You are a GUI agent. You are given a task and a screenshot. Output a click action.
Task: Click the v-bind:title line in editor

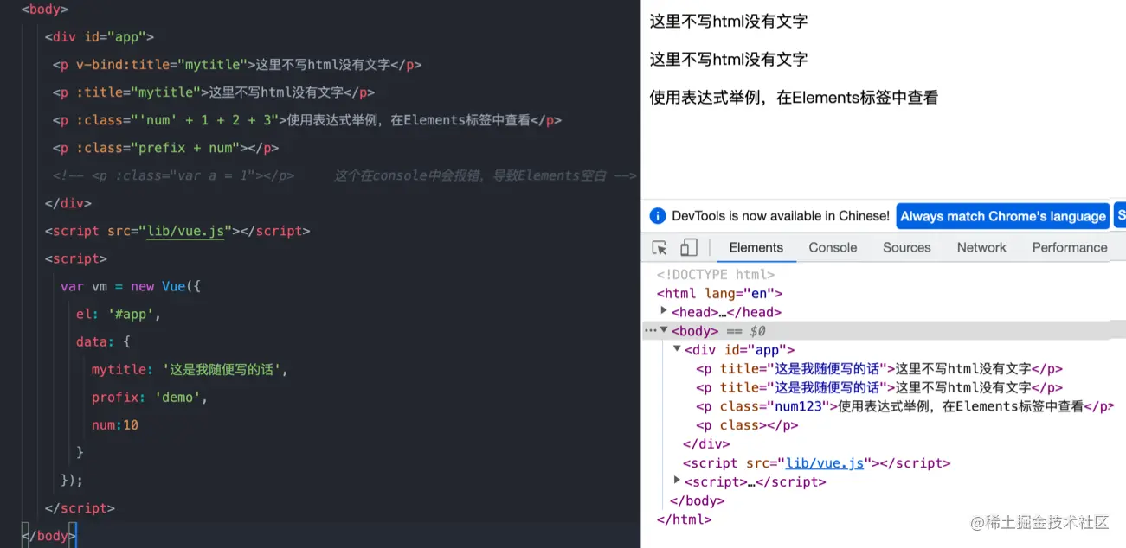[x=237, y=65]
